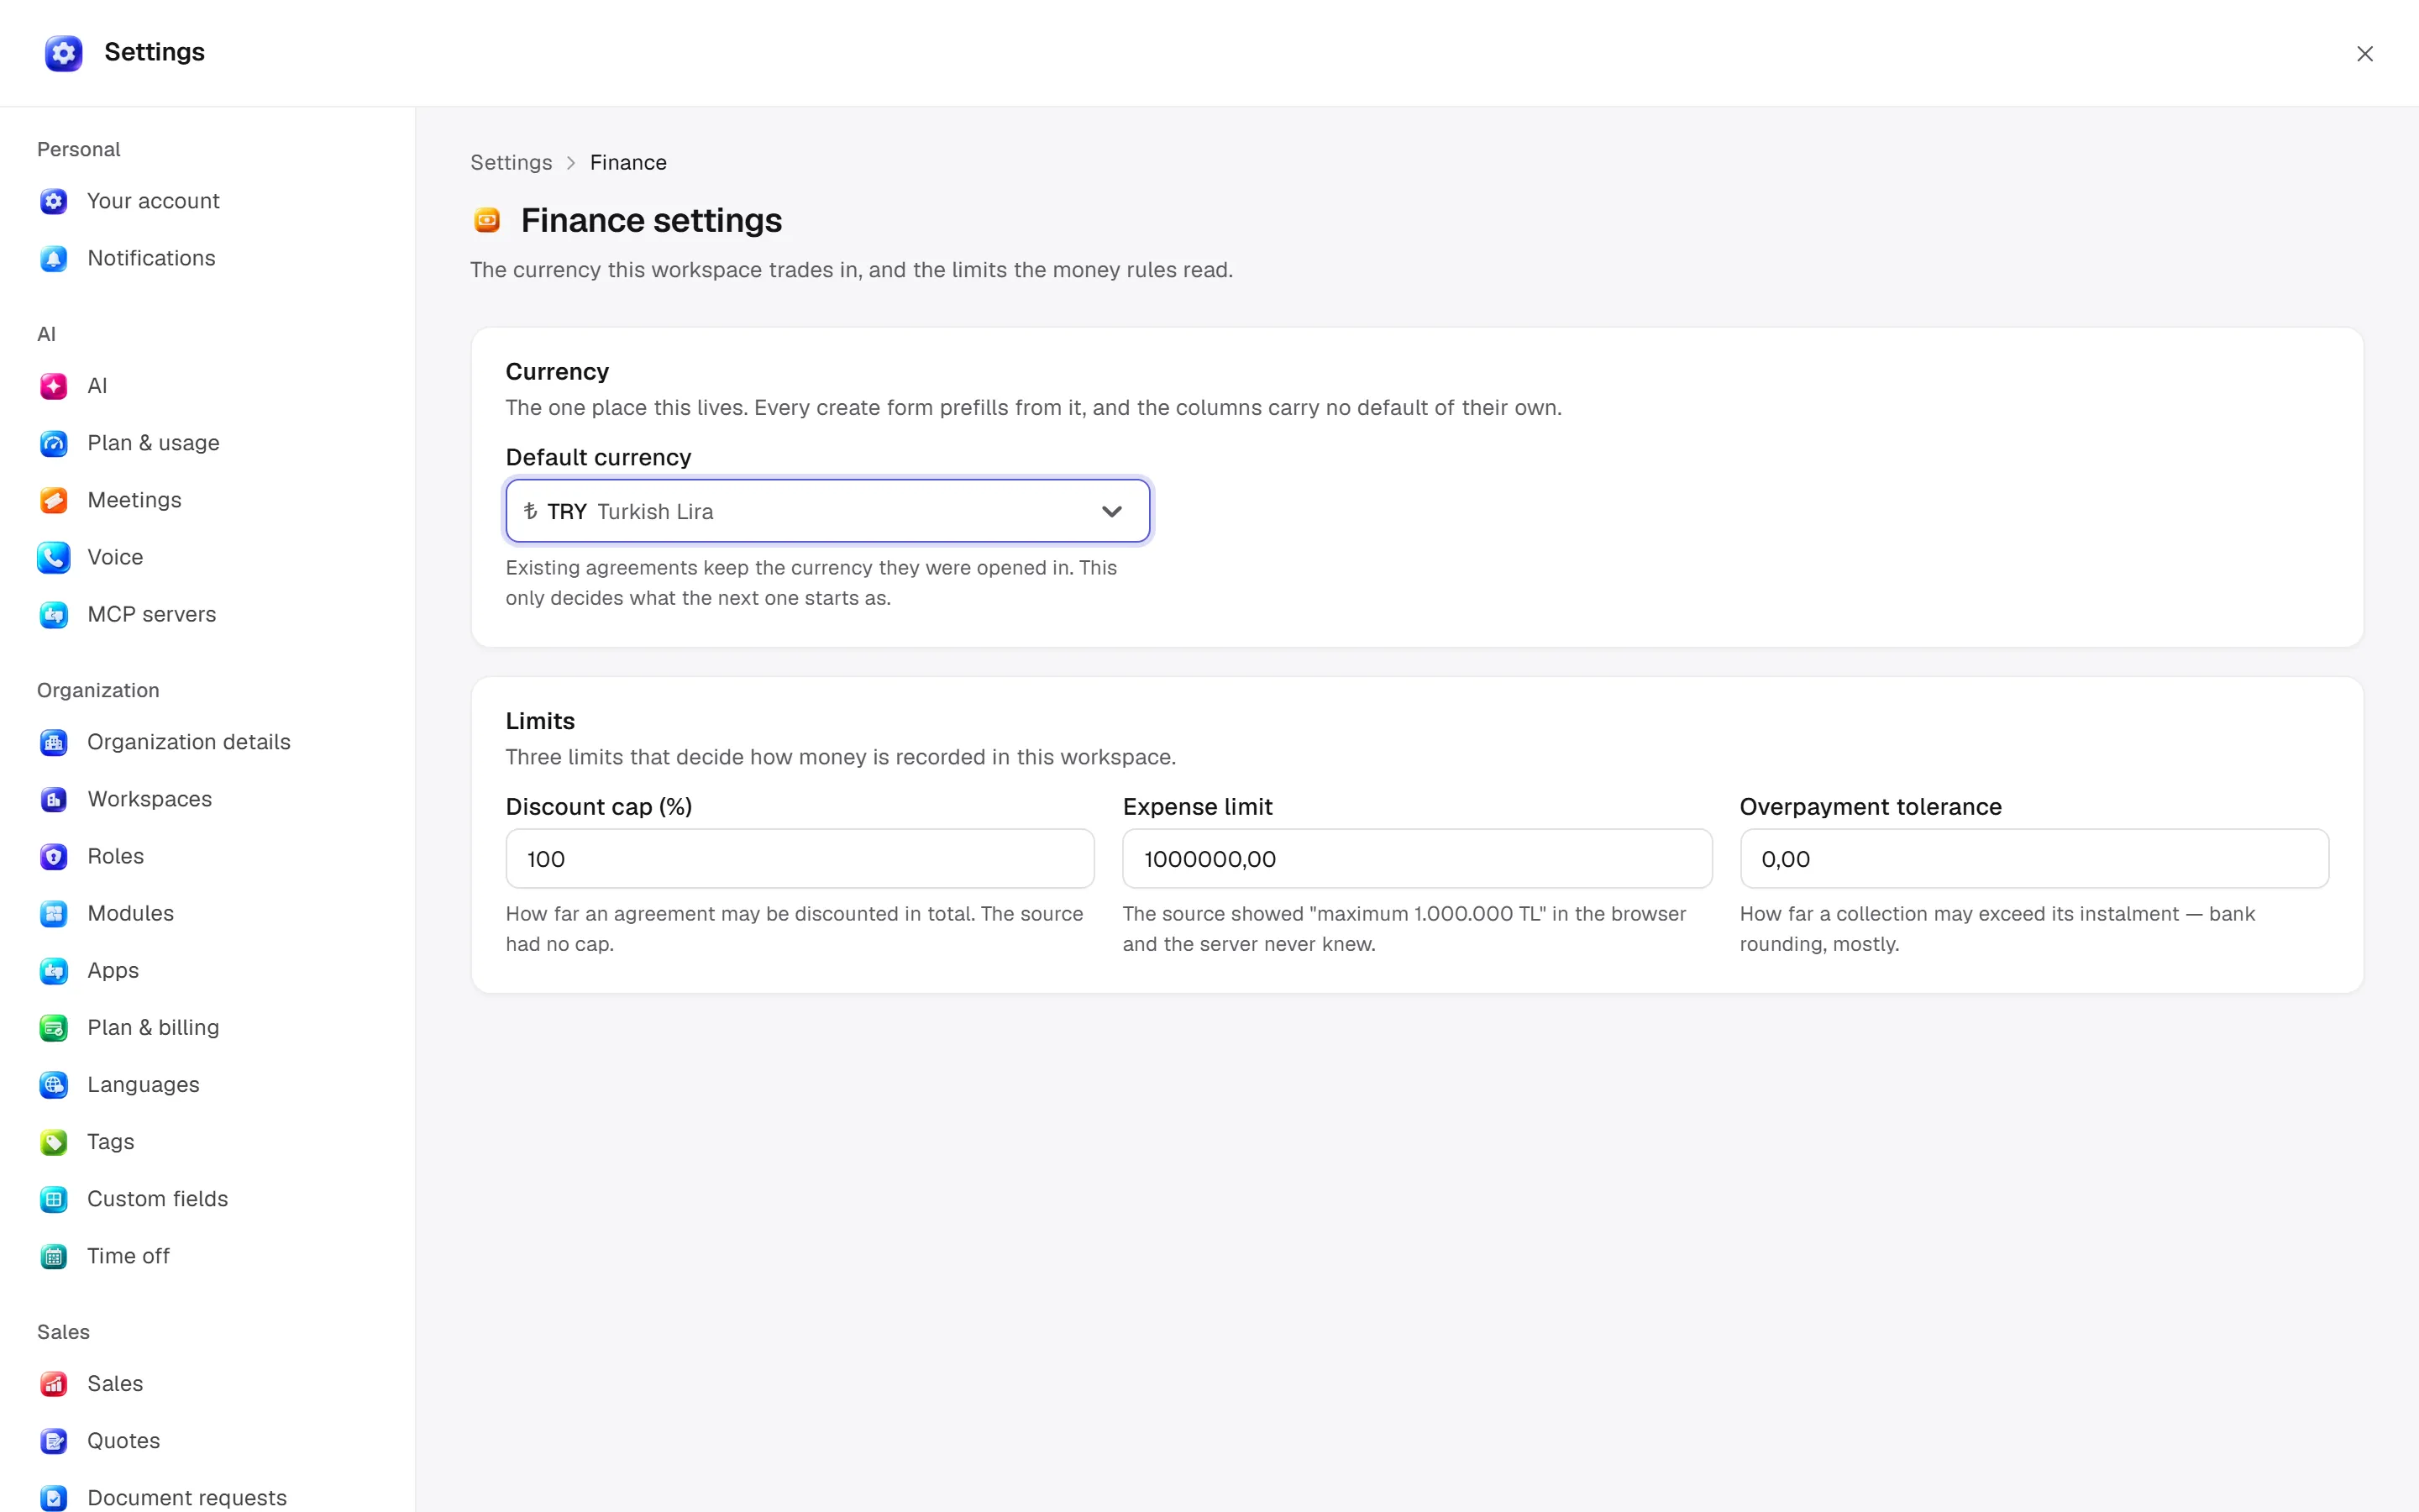The image size is (2419, 1512).
Task: Click the pink AI sparkle icon
Action: pyautogui.click(x=54, y=386)
